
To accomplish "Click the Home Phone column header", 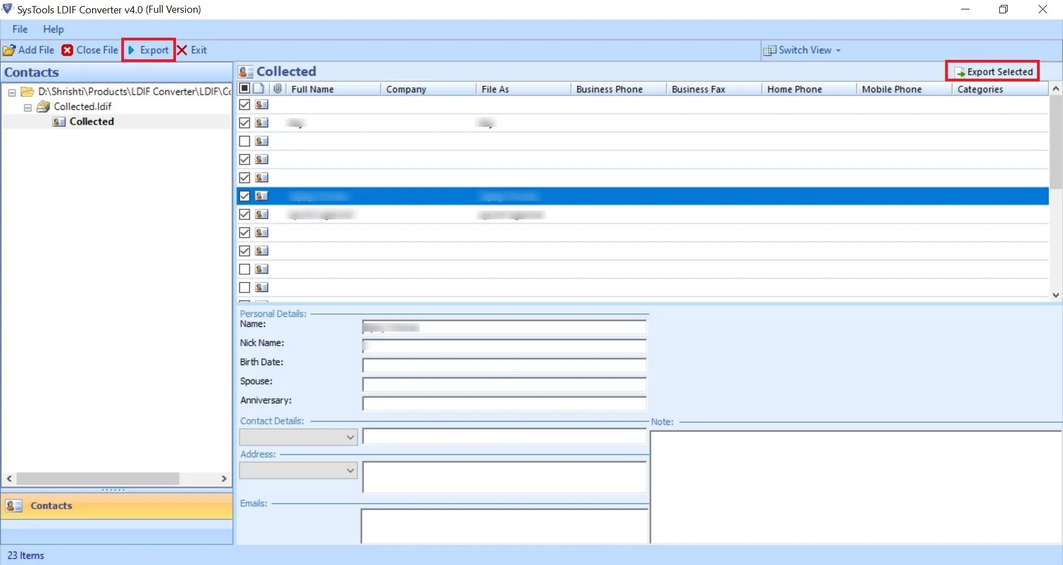I will coord(809,89).
